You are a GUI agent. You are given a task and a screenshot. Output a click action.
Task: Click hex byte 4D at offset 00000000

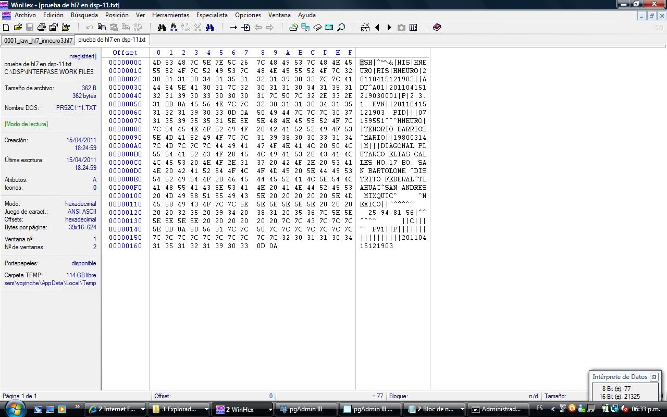coord(157,63)
